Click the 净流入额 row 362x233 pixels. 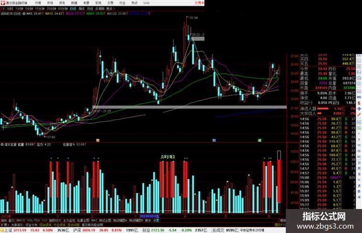(328, 109)
